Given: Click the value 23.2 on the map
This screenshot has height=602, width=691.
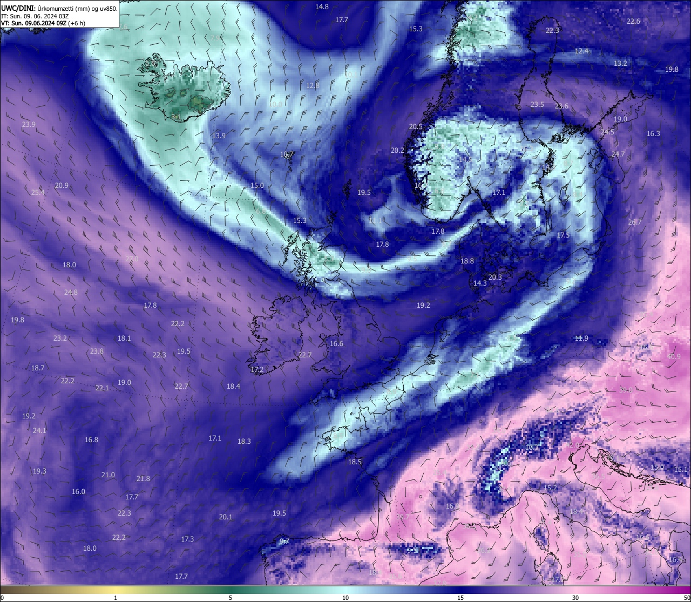Looking at the screenshot, I should pos(60,339).
